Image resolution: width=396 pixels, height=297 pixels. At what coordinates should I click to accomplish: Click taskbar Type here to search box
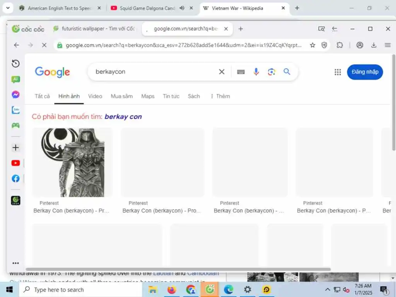80,290
